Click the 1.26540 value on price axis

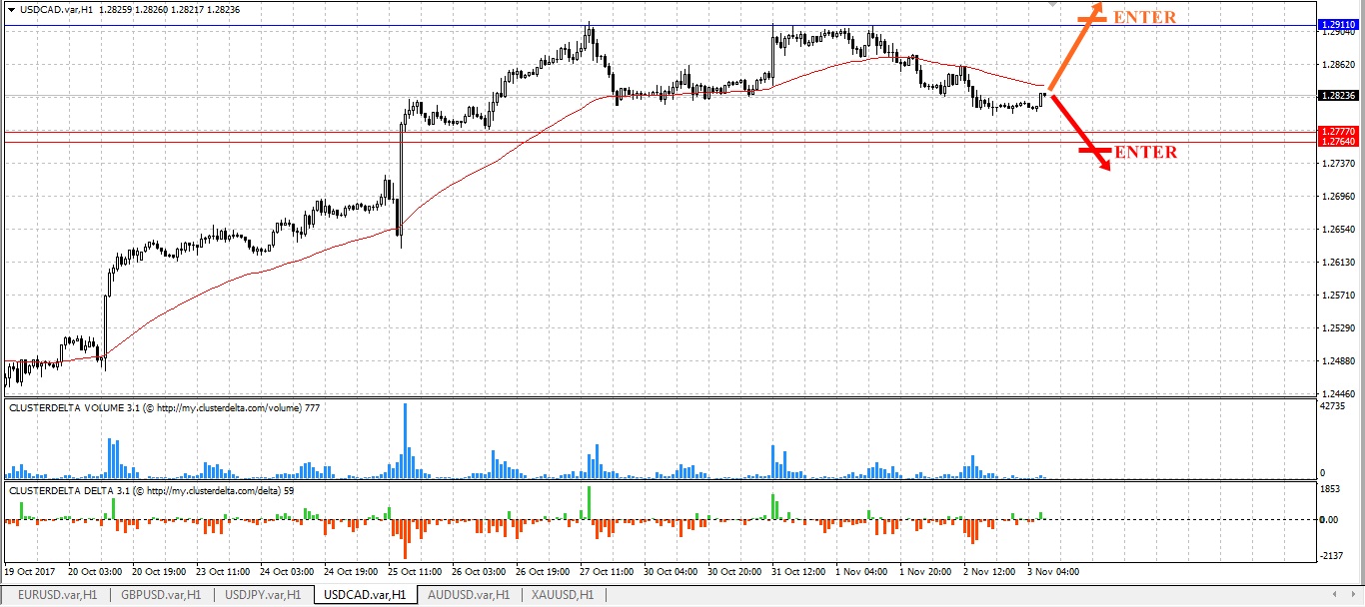coord(1336,230)
